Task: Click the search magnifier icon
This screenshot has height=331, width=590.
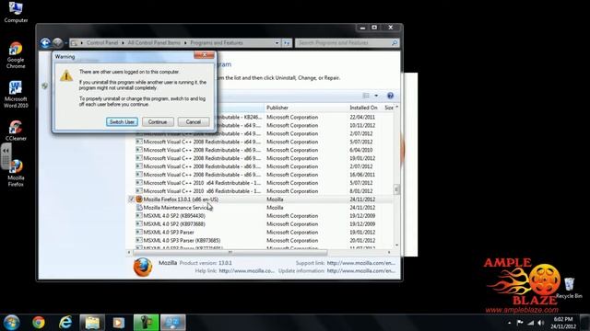Action: [x=395, y=43]
